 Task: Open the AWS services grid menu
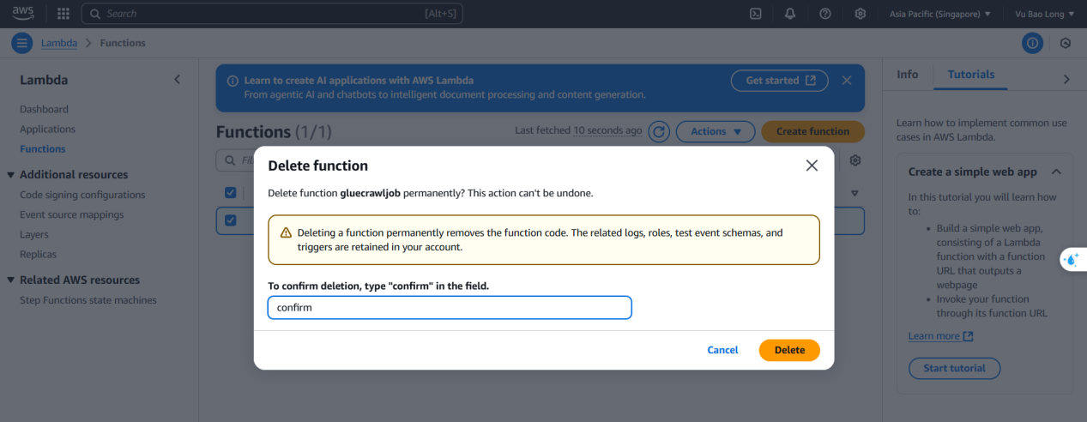[x=63, y=14]
